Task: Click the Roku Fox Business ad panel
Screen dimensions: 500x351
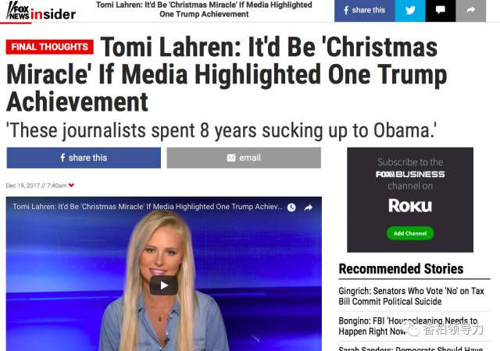Action: [x=410, y=200]
